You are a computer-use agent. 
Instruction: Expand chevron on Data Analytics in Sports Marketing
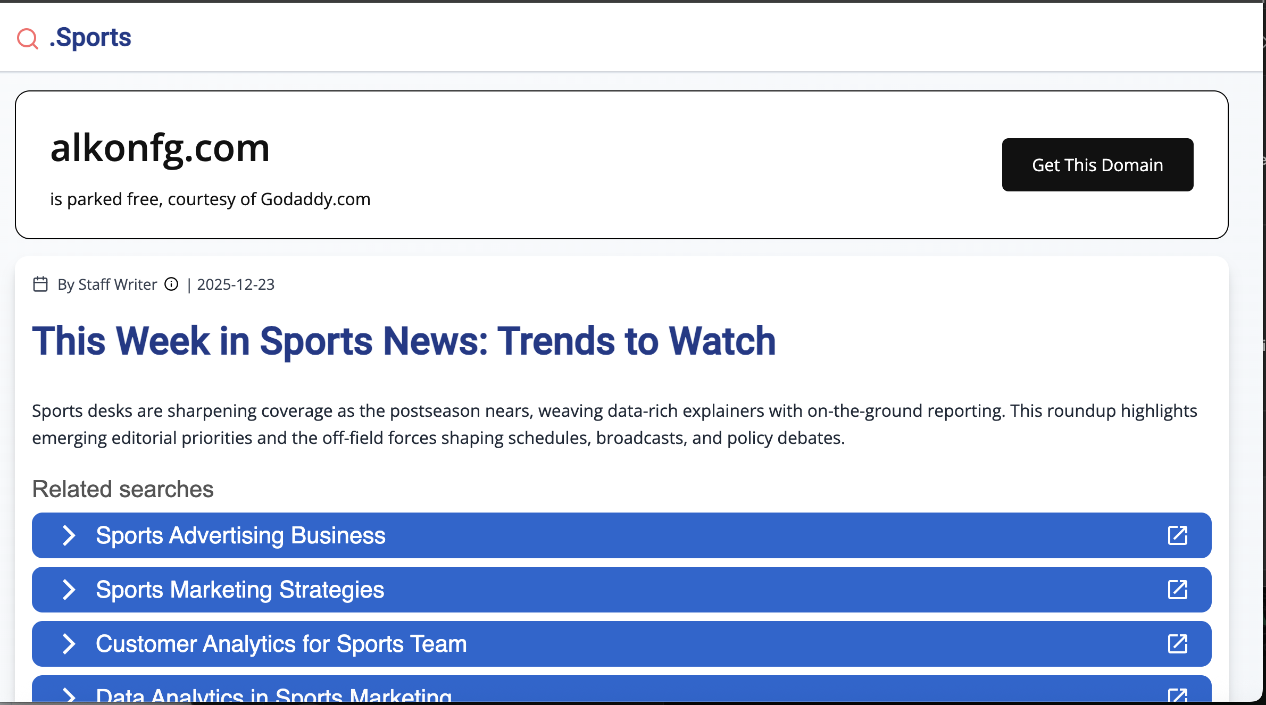(x=69, y=694)
